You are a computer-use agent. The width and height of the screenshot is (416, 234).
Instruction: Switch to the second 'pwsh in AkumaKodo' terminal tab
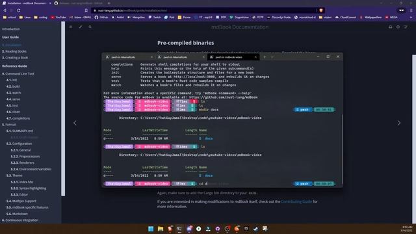pos(181,57)
